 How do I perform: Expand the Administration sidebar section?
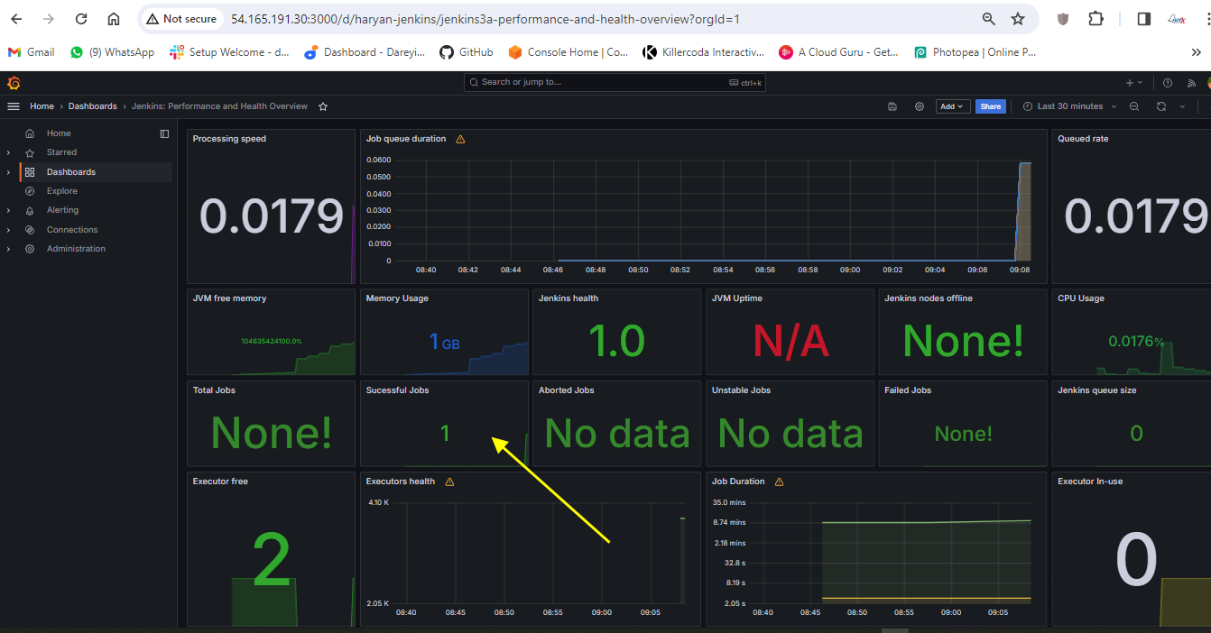pos(8,249)
